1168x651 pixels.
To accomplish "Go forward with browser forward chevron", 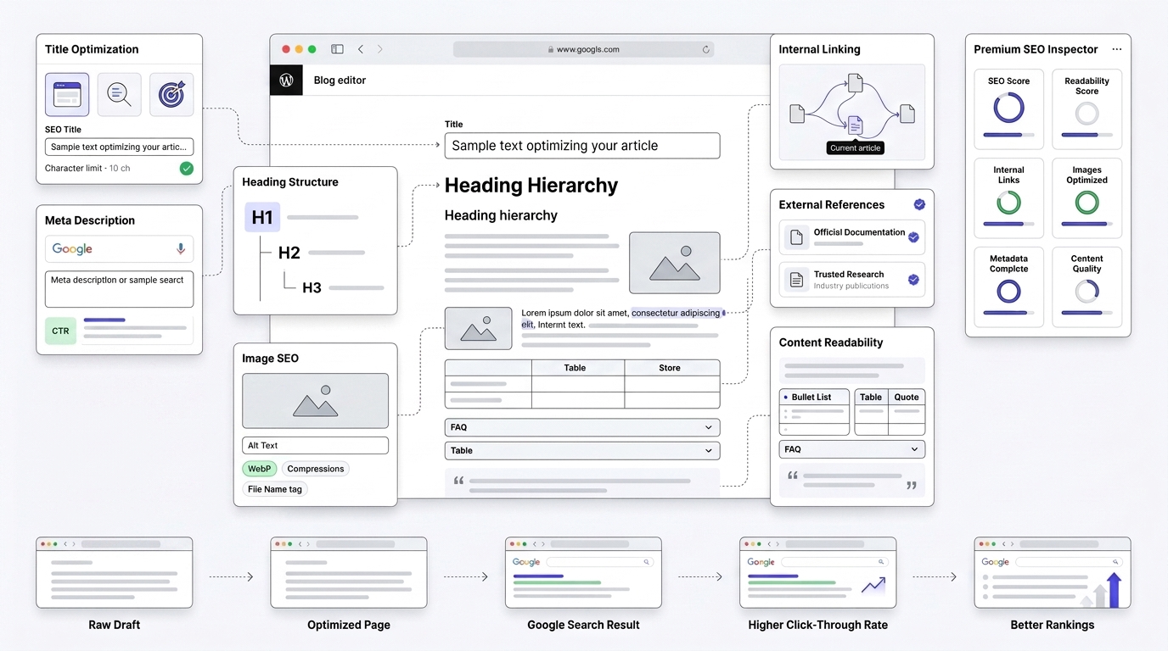I will click(x=379, y=49).
